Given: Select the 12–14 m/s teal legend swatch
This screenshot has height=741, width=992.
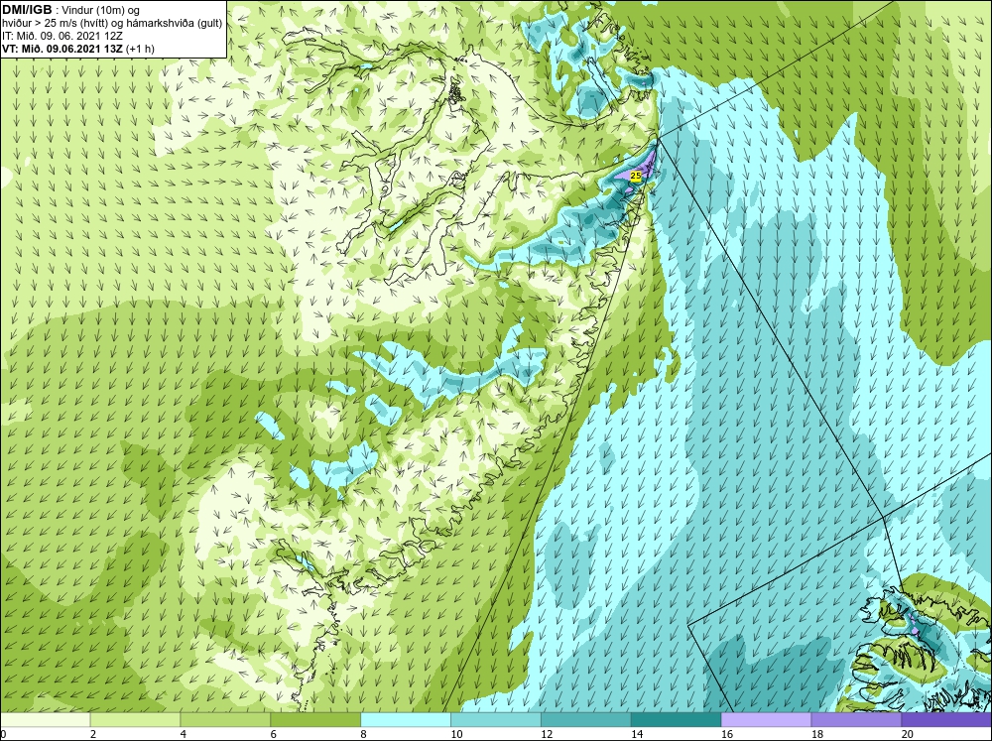Looking at the screenshot, I should [x=586, y=720].
